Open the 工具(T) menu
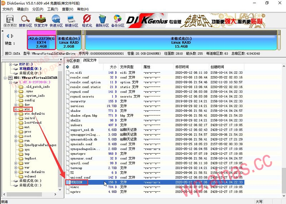The width and height of the screenshot is (286, 204). pyautogui.click(x=53, y=9)
